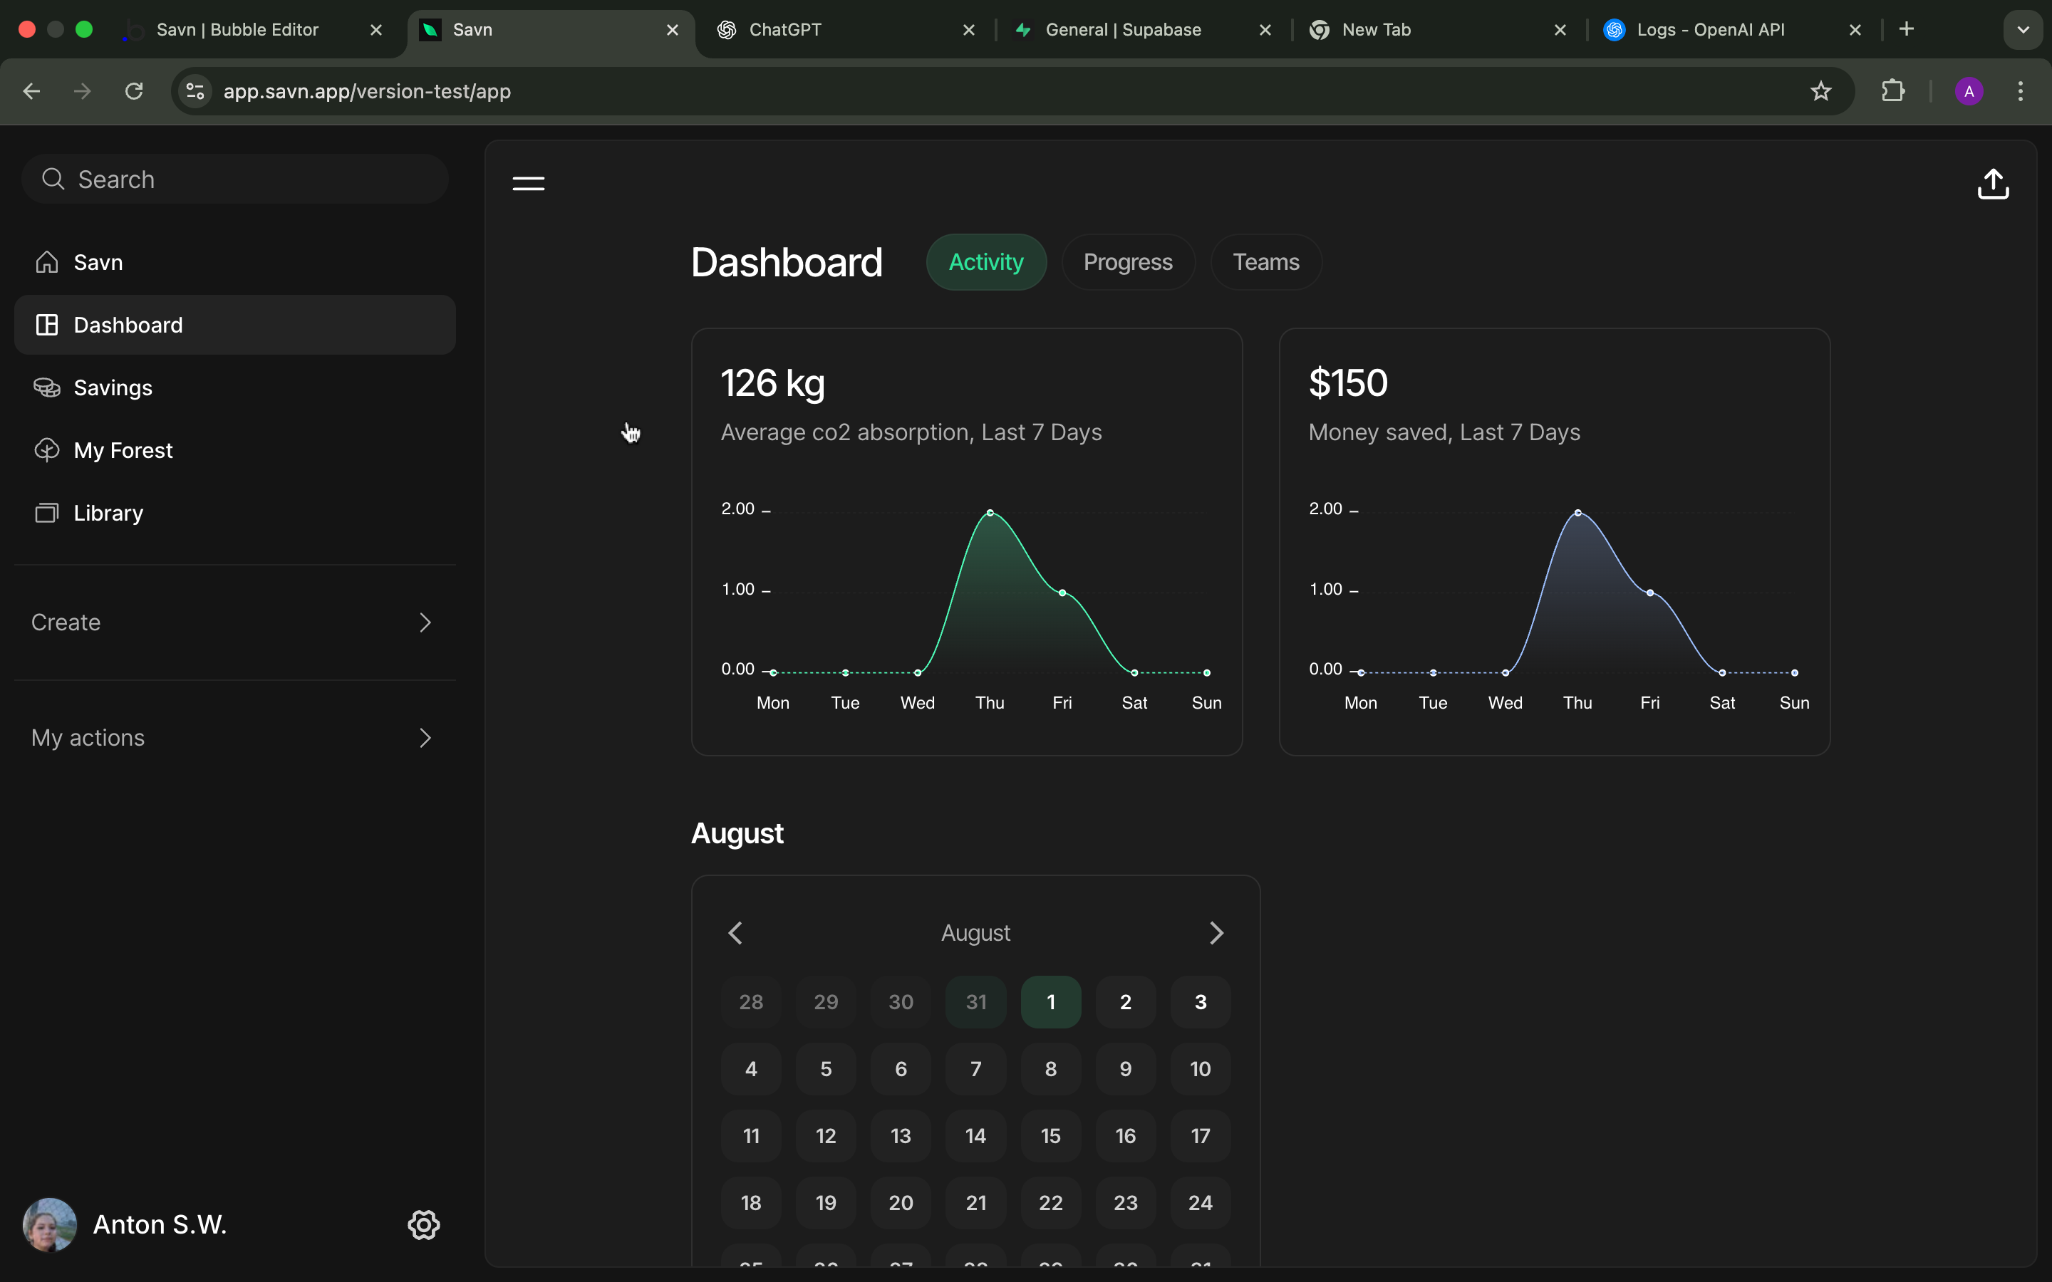Image resolution: width=2052 pixels, height=1282 pixels.
Task: Select August 3 in calendar
Action: click(x=1201, y=1002)
